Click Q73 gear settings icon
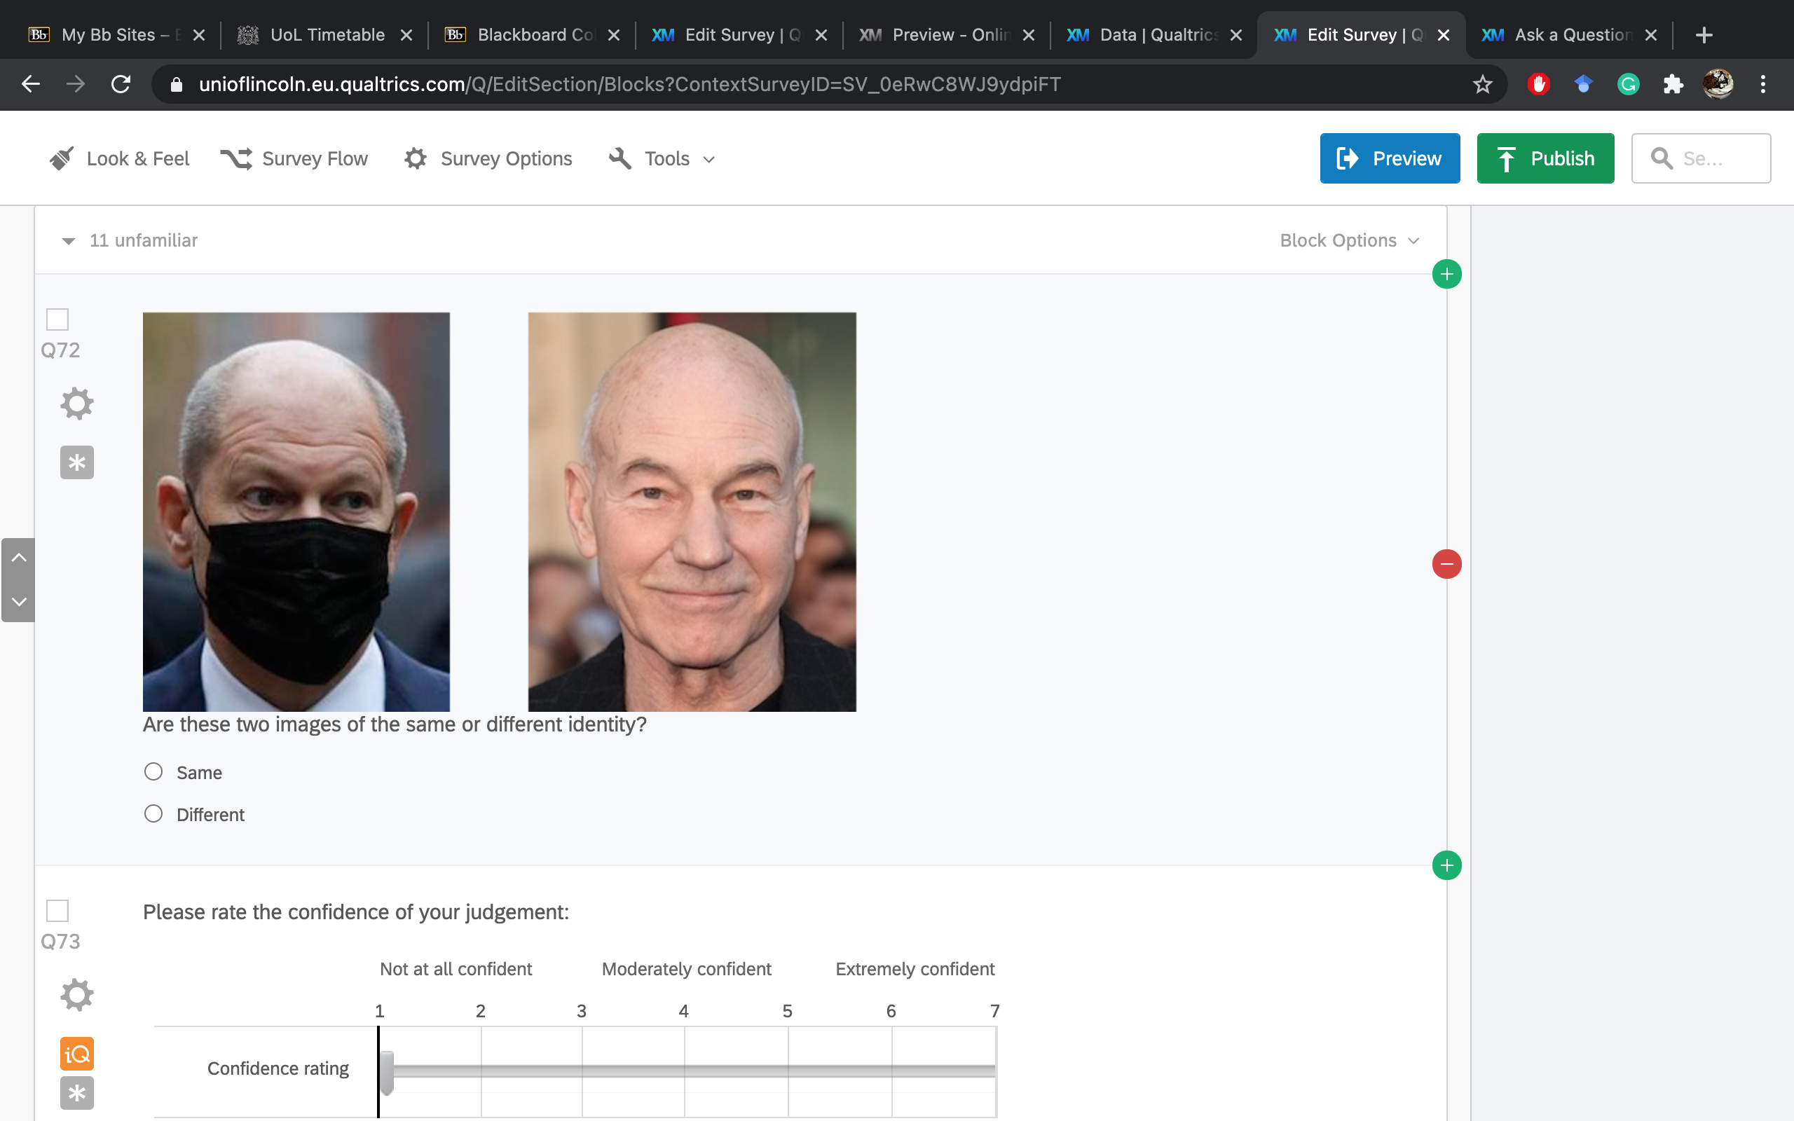Image resolution: width=1794 pixels, height=1121 pixels. tap(76, 994)
